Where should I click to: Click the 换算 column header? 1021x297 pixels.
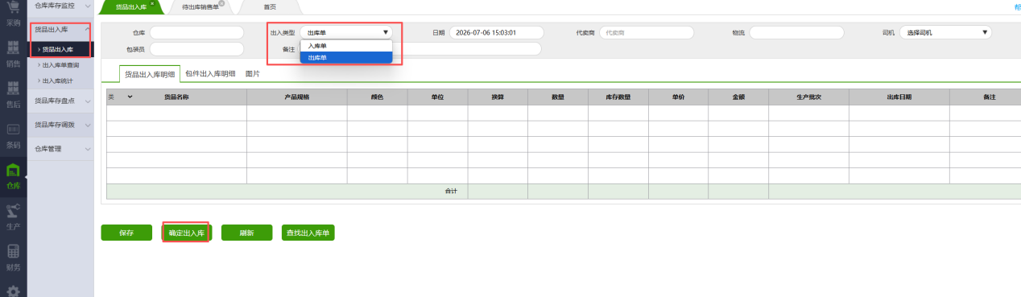[x=498, y=97]
